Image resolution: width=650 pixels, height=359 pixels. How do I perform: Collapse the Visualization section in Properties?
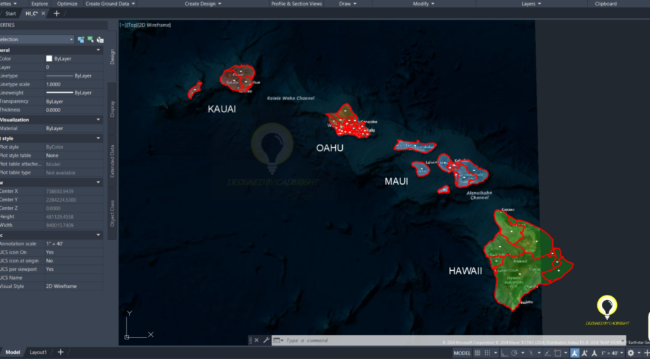[98, 119]
